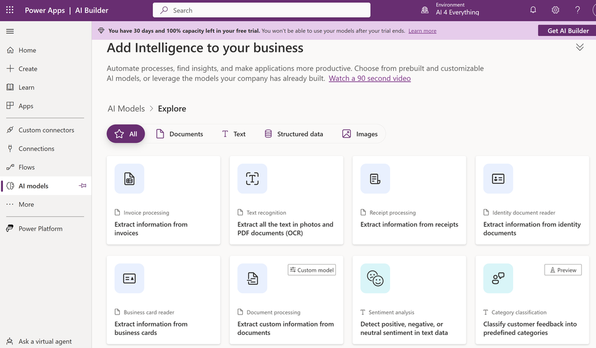Switch to the Structured data filter tab

294,134
